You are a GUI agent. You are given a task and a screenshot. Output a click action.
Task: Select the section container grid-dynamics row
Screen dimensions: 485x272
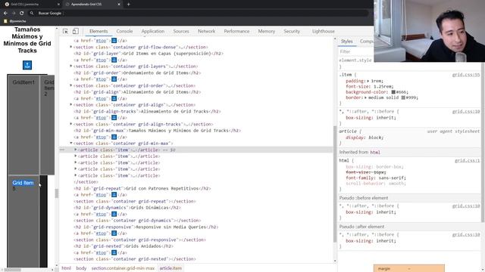137,221
